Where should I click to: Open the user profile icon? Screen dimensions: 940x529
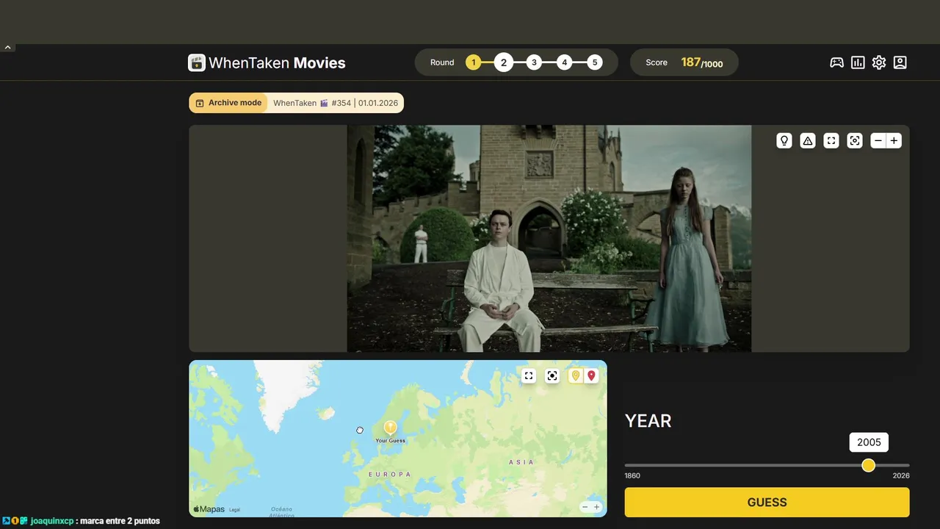(x=900, y=62)
